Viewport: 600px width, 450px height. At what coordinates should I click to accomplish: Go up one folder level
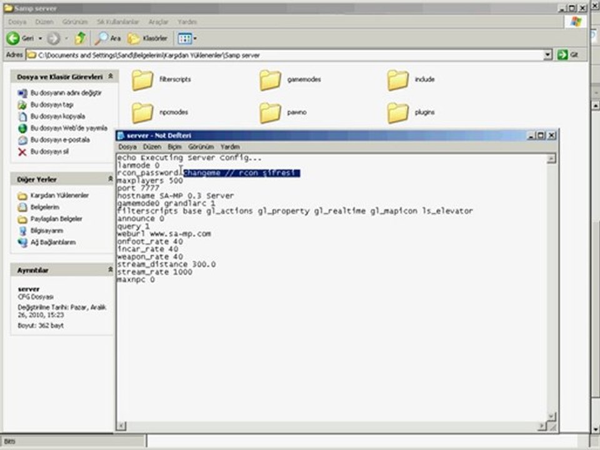tap(81, 38)
